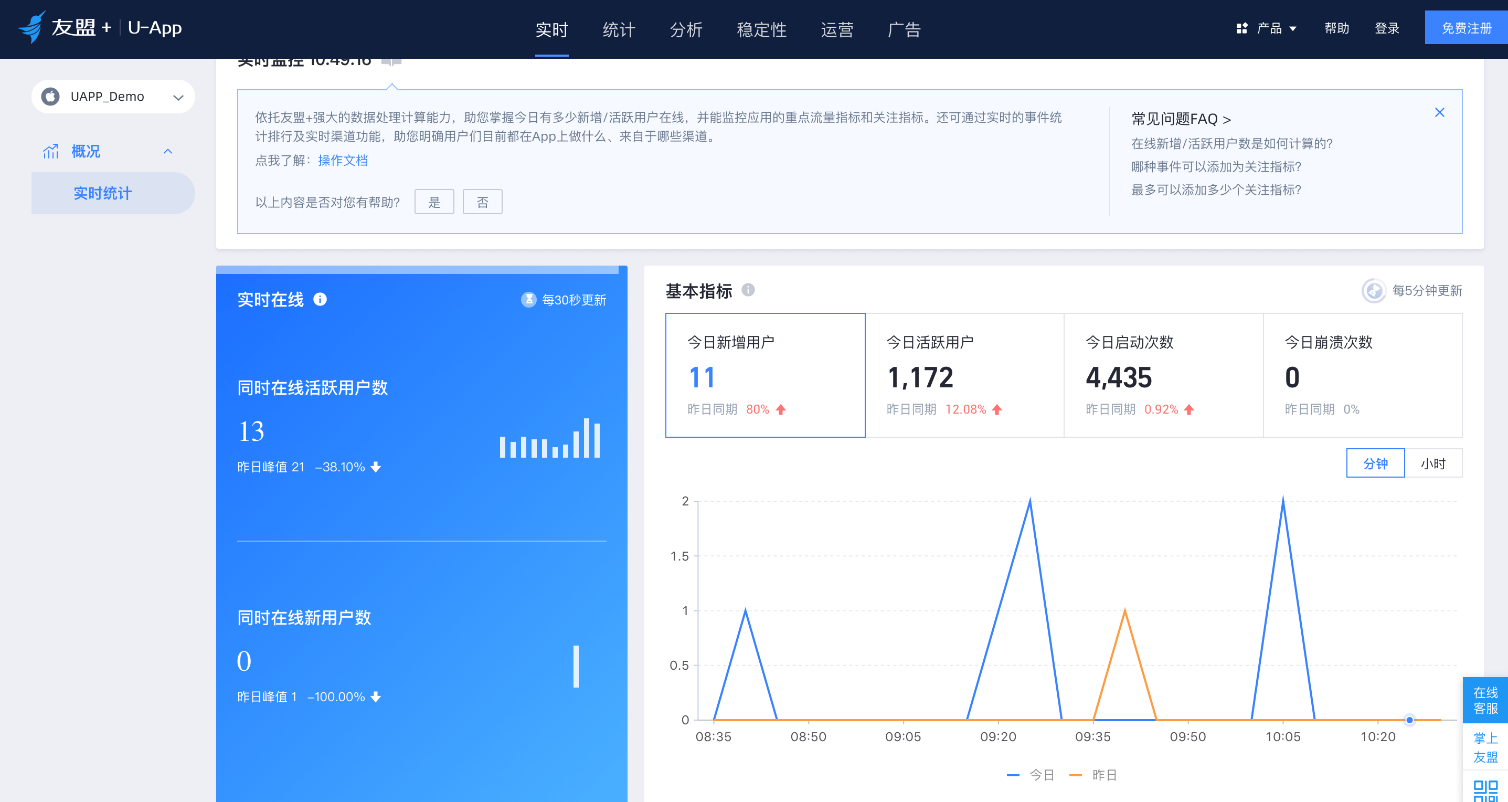Click the 友盟+ U-App brand text
1508x802 pixels.
point(116,27)
